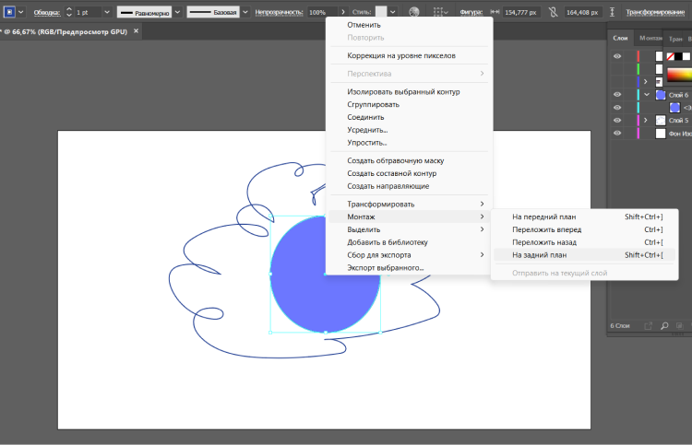Click the Recolor Artwork globe icon
This screenshot has height=445, width=692.
(414, 12)
